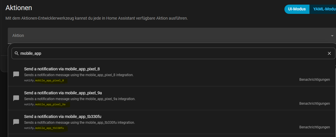This screenshot has height=137, width=336.
Task: Click message icon for mobile_app_pixel_9a
Action: coord(16,98)
